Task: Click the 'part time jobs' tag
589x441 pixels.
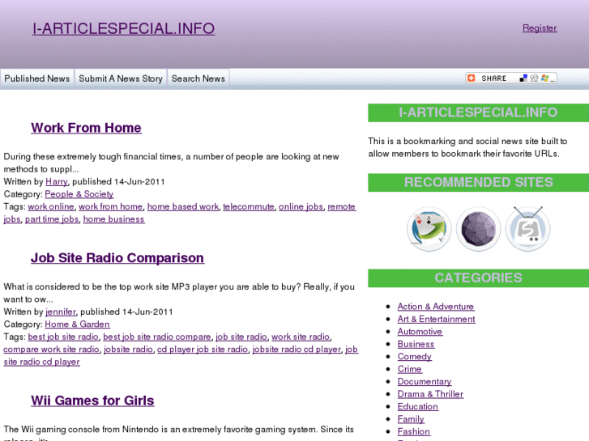Action: click(x=52, y=219)
